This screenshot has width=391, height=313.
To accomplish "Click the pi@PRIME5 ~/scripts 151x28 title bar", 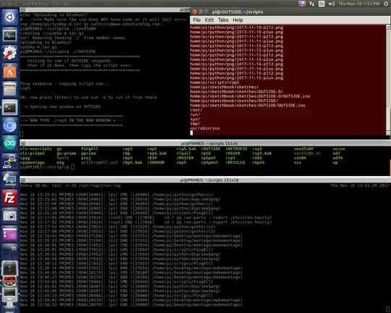I will tap(205, 180).
